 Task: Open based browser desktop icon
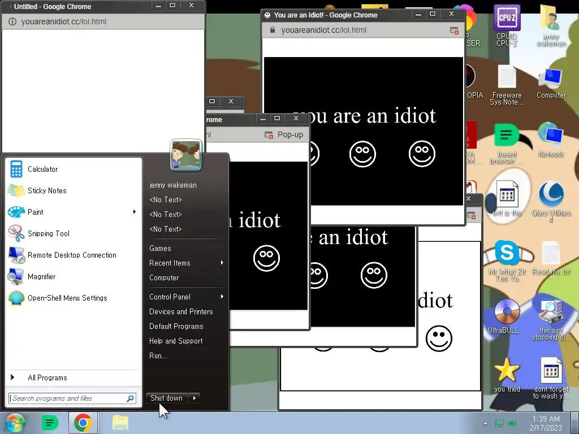click(507, 143)
